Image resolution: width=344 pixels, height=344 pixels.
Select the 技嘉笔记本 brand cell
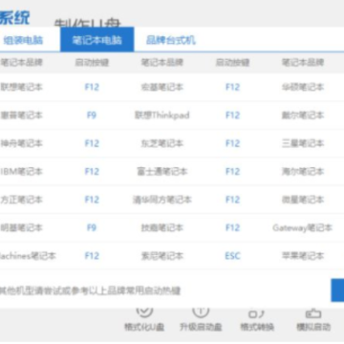tap(162, 227)
